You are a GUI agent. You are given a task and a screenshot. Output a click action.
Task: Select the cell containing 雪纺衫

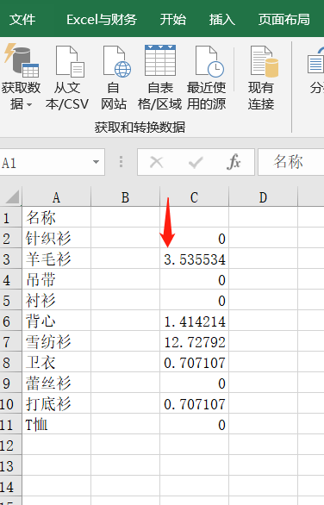point(56,341)
